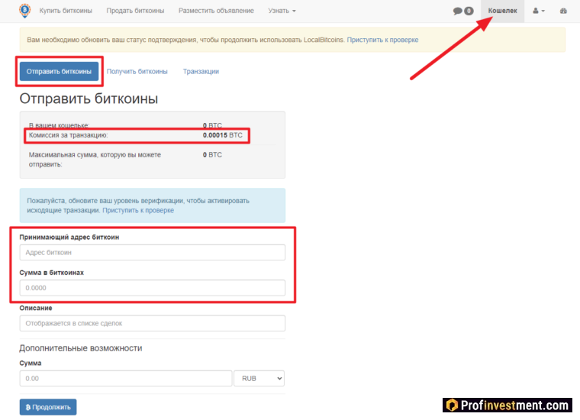Open Купить биткоины menu item
580x420 pixels.
click(66, 11)
